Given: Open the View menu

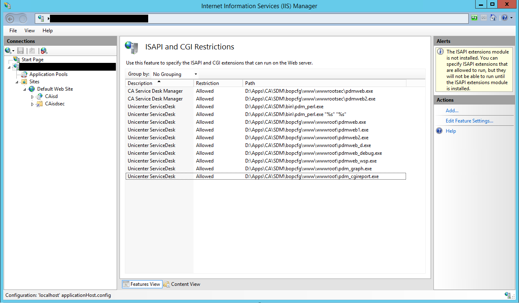Looking at the screenshot, I should tap(29, 31).
